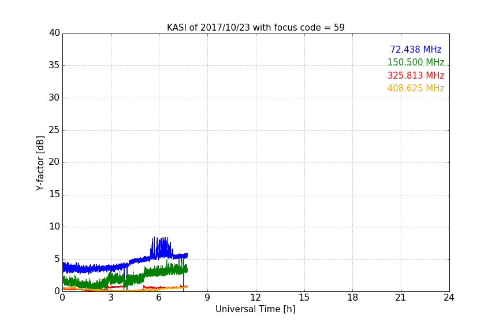Click the y-axis tick label 30
499x333 pixels.
(x=54, y=98)
